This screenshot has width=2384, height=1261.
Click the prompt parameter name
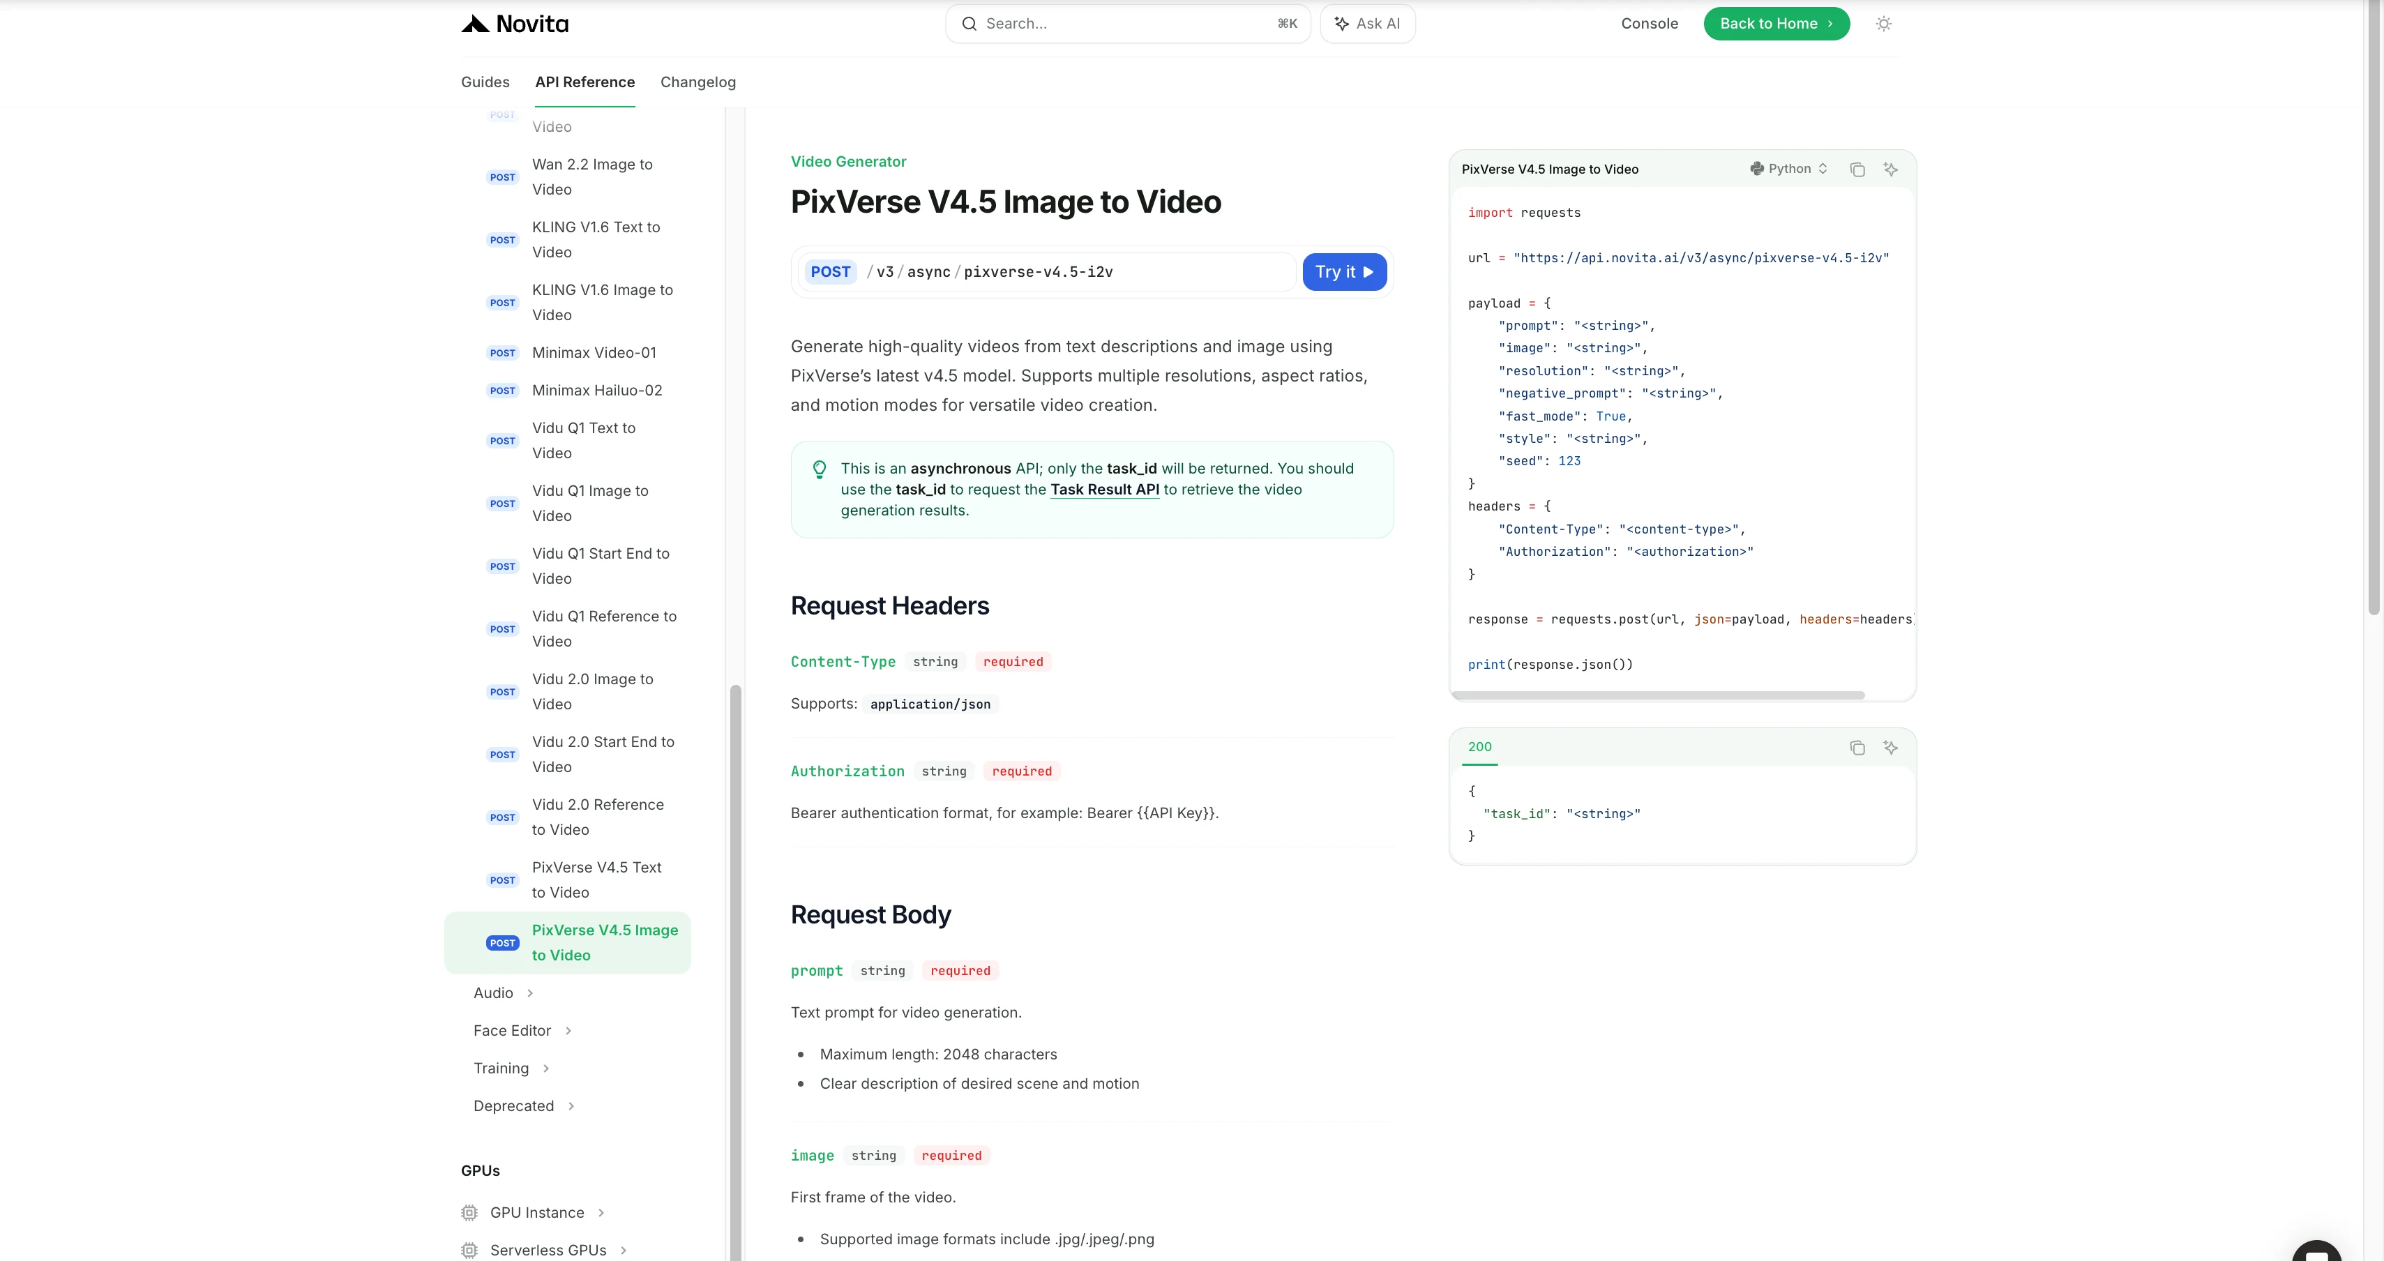(x=816, y=972)
